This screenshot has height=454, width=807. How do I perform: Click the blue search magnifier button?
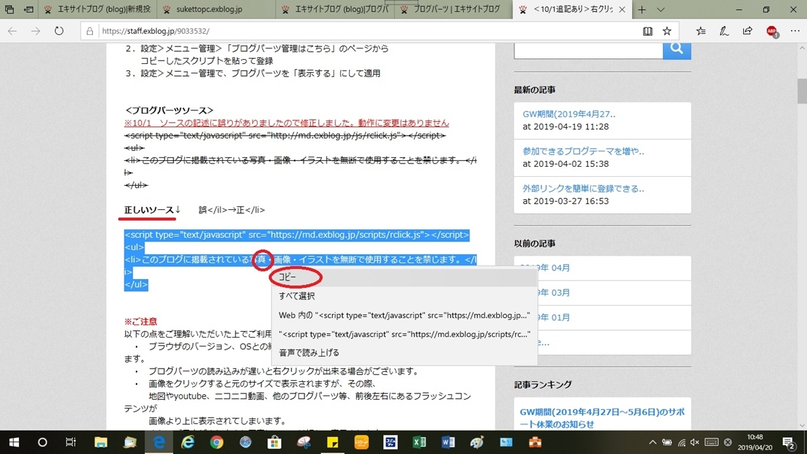coord(677,48)
